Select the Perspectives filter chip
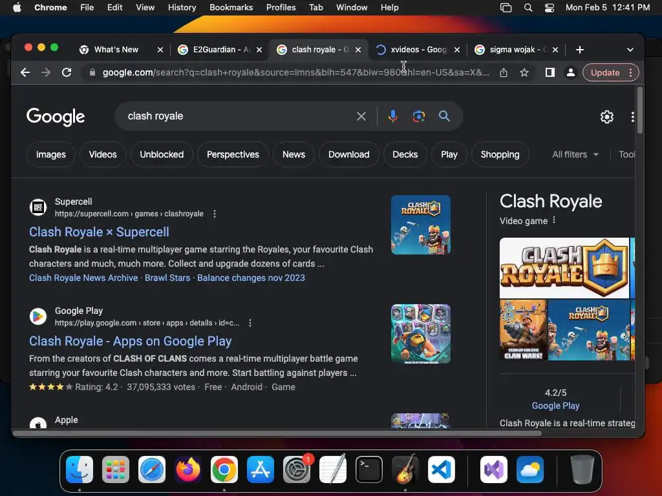Screen dimensions: 662x496 233,155
